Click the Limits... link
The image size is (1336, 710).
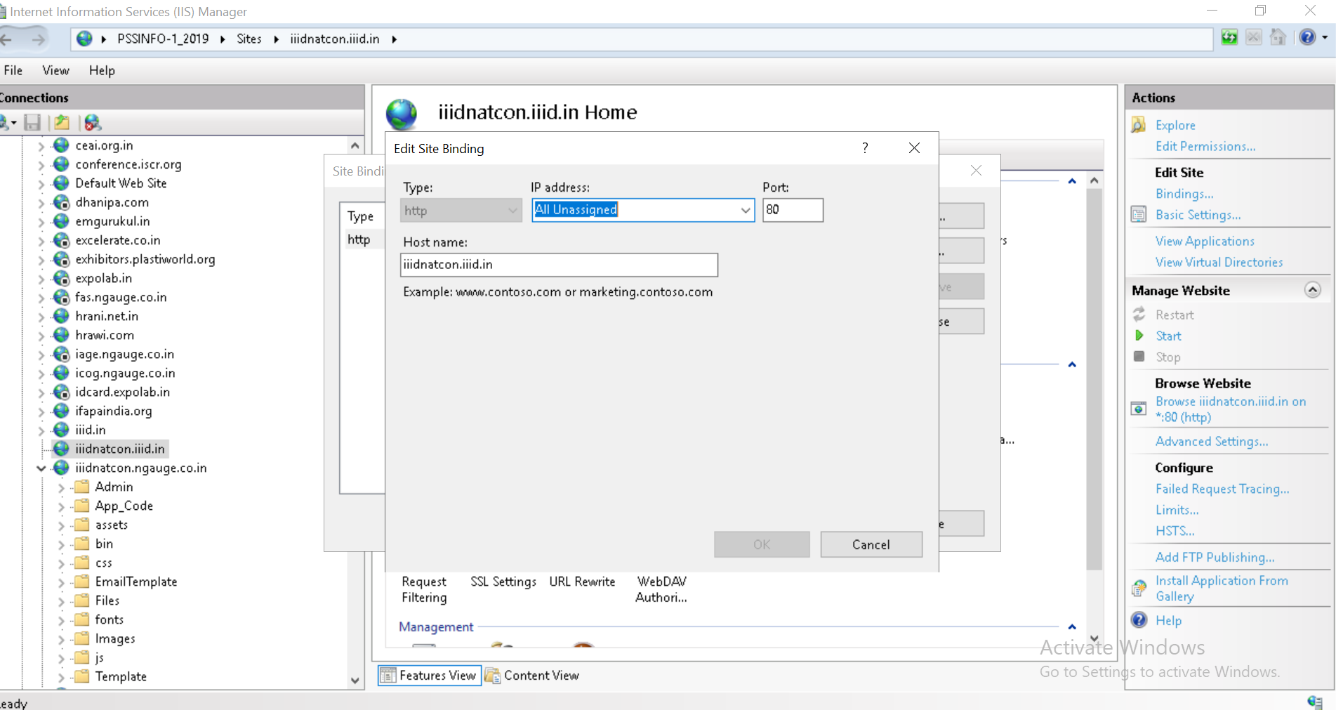[1177, 510]
